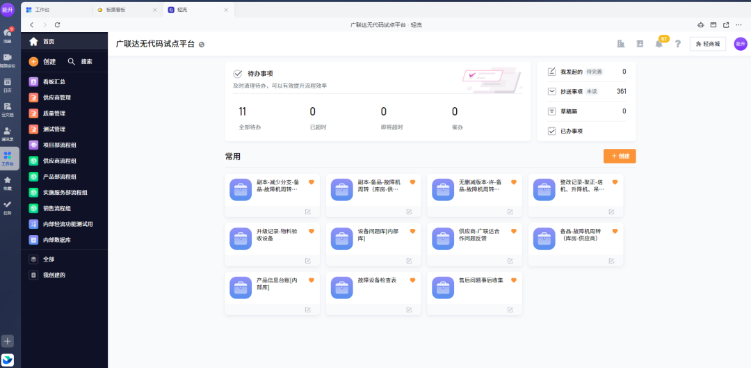Screen dimensions: 751x368
Task: Reload the page with refresh icon
Action: [58, 25]
